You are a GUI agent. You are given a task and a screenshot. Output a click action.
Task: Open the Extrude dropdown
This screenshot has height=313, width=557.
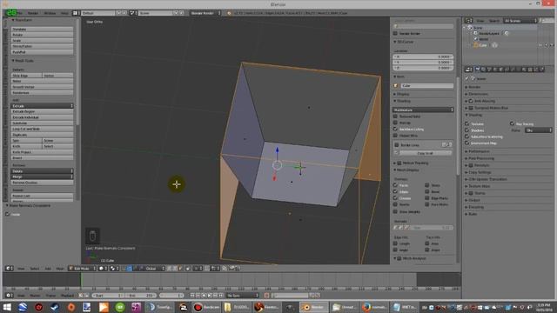[x=43, y=106]
